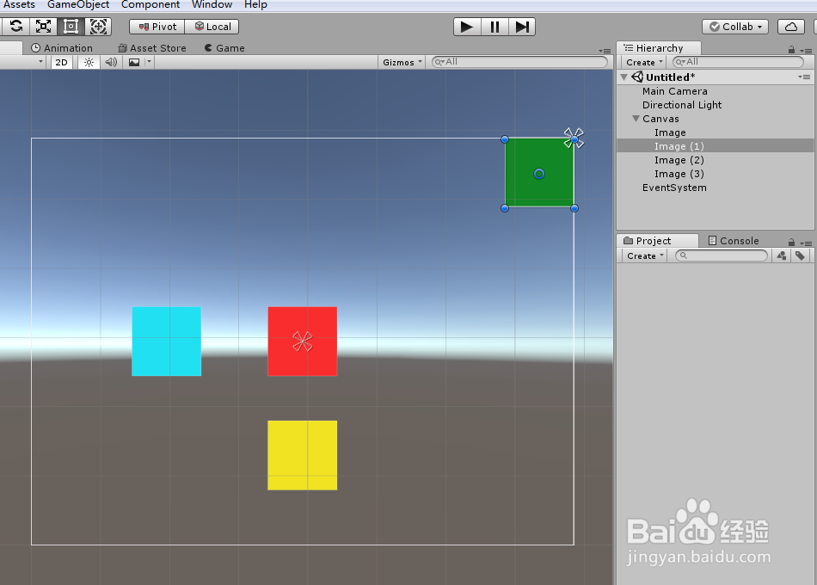Image resolution: width=817 pixels, height=585 pixels.
Task: Select the combined Transform tool
Action: tap(98, 26)
